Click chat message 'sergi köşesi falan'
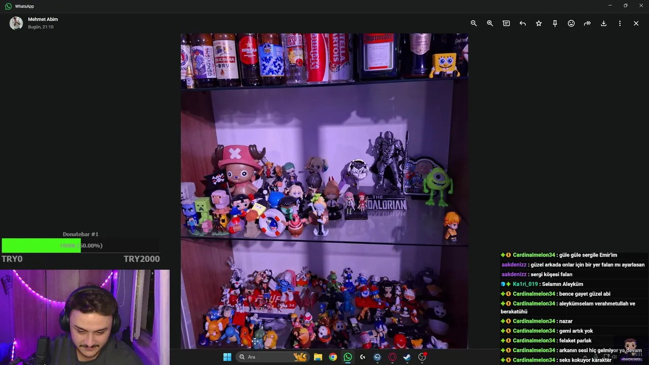This screenshot has width=649, height=365. 551,274
